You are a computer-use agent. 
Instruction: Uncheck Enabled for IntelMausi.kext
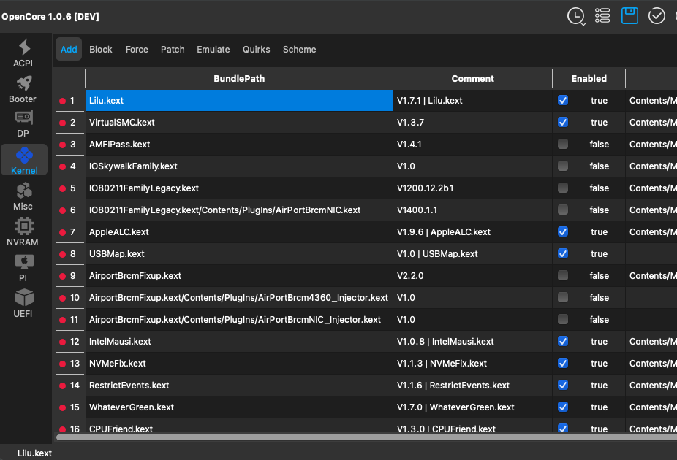[563, 342]
